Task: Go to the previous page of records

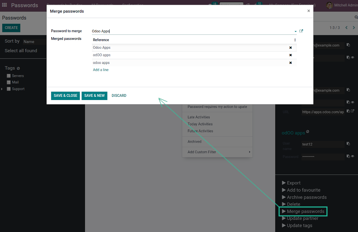Action: point(346,28)
